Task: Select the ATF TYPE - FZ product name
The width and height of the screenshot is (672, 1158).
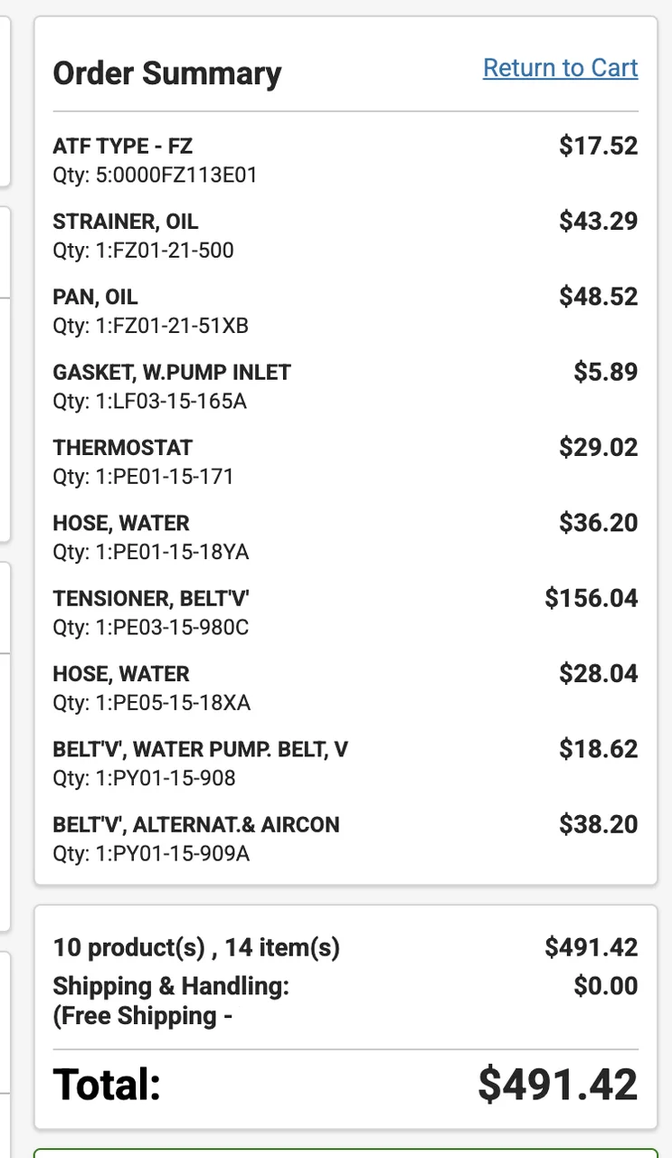Action: tap(123, 146)
